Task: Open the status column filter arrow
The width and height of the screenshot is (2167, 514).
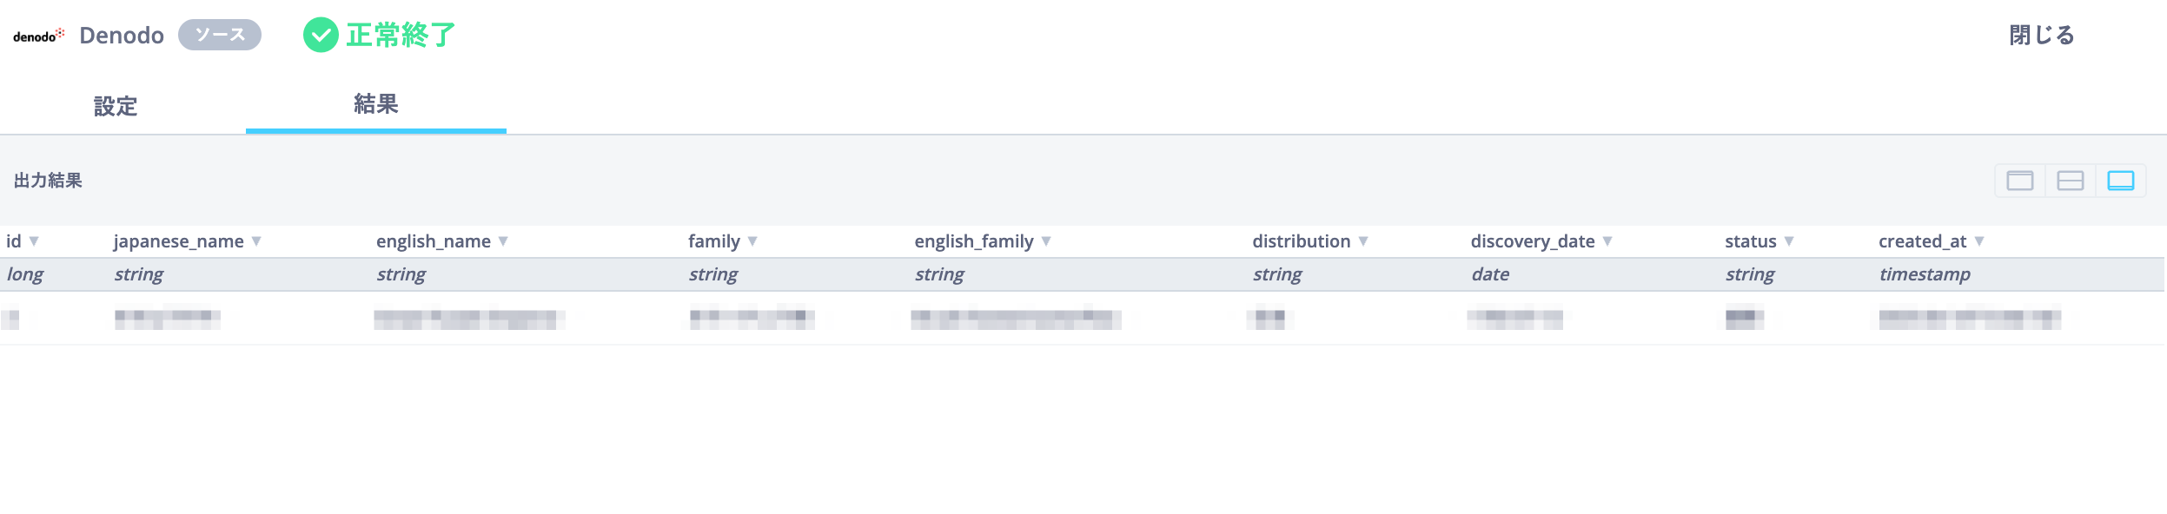Action: tap(1789, 241)
